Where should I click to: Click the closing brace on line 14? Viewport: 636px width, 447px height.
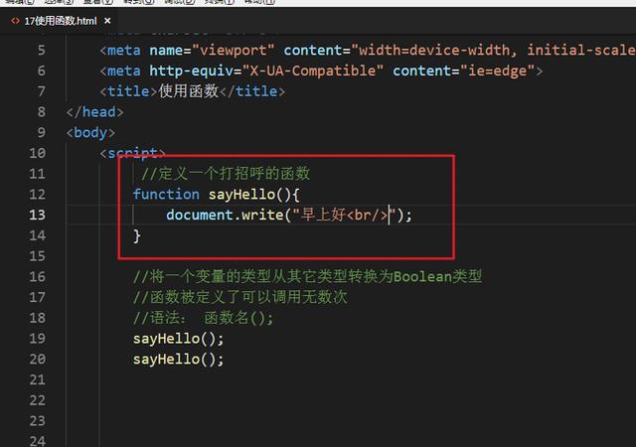137,235
